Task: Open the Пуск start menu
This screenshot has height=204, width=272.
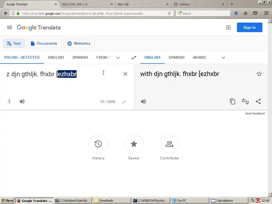Action: coord(7,201)
